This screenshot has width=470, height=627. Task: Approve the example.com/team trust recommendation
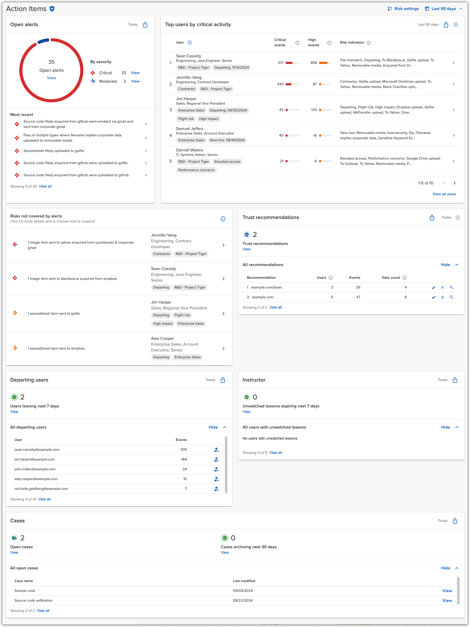(x=434, y=287)
